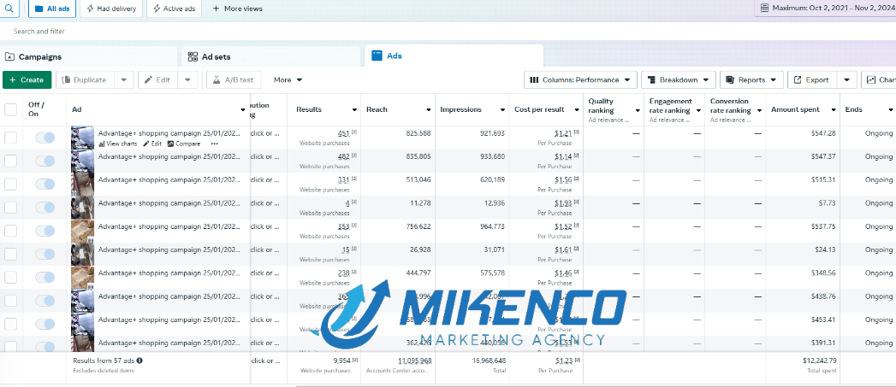Open thumbnail of the 482-results ad
Screen dimensions: 896x387
click(82, 161)
